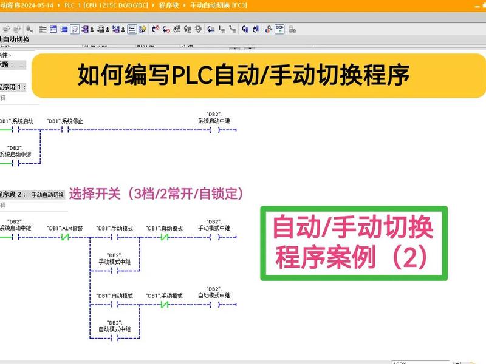Open 程序块 breadcrumb item

pyautogui.click(x=169, y=5)
